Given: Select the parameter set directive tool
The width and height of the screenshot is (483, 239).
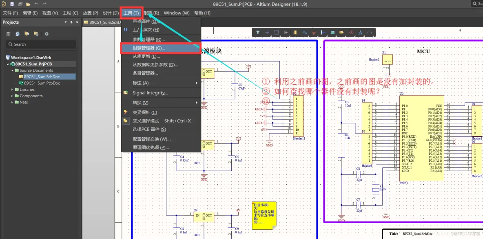Looking at the screenshot, I should 351,32.
